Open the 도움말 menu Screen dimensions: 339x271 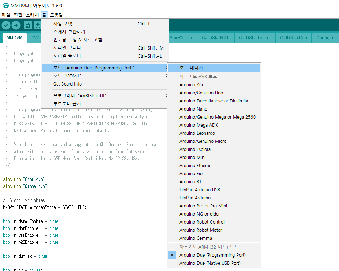point(56,15)
